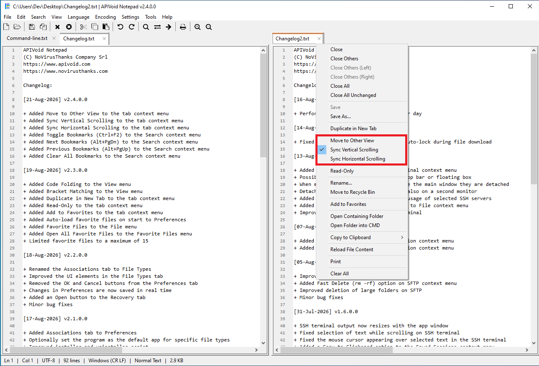Undo the last change via toolbar
539x366 pixels.
pyautogui.click(x=121, y=27)
